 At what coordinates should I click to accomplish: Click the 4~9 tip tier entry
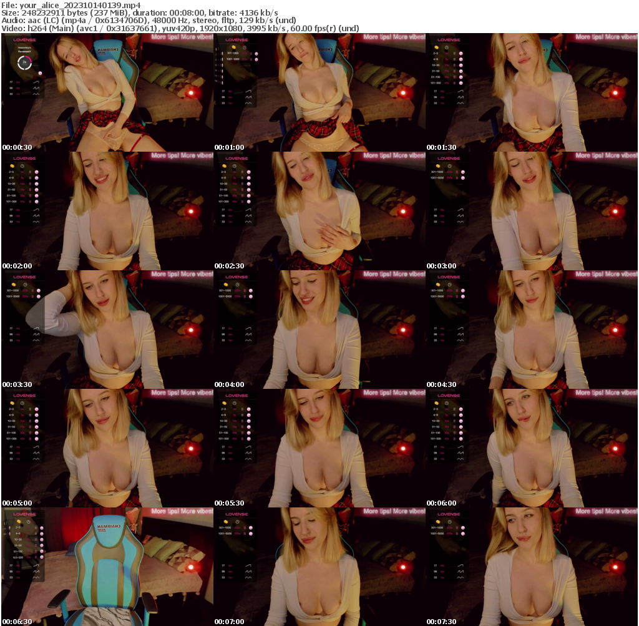(435, 59)
